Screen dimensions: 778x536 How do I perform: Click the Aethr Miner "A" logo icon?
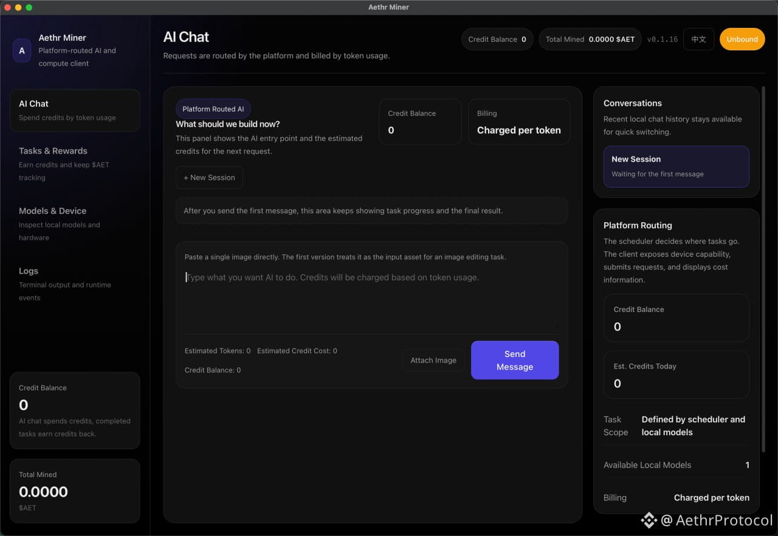pos(22,50)
